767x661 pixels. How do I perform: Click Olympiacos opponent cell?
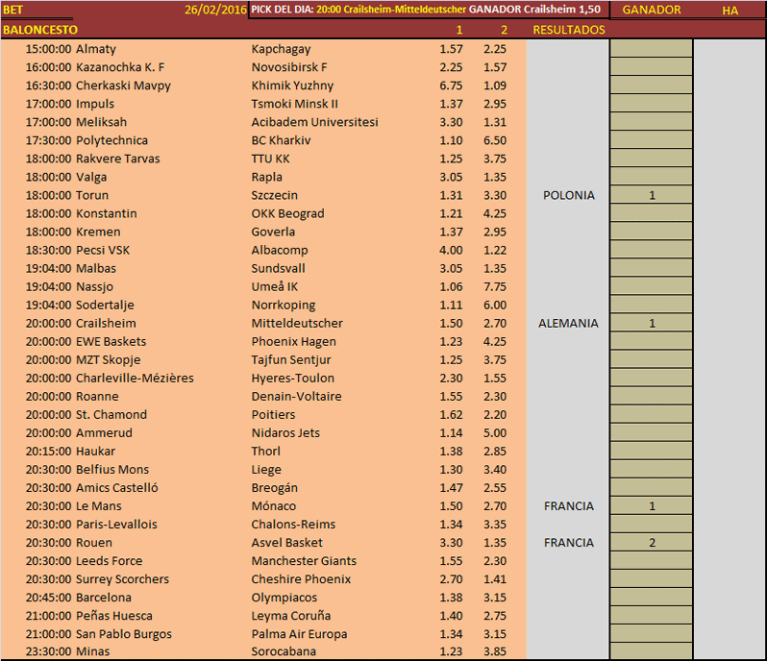pyautogui.click(x=285, y=598)
